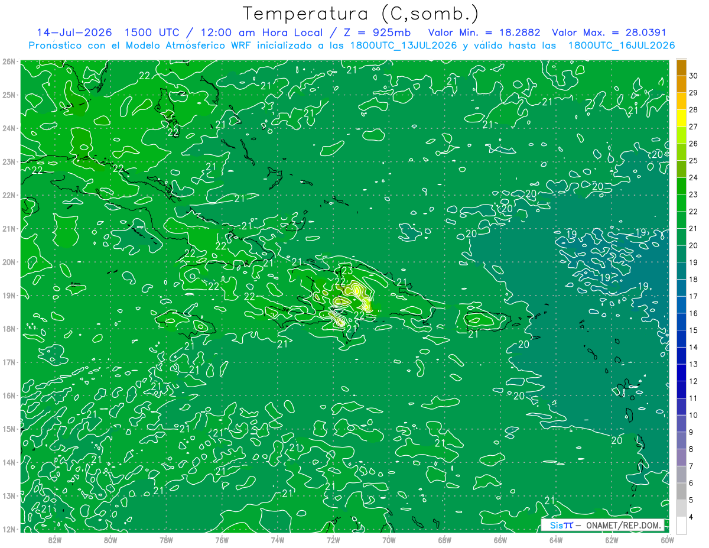Click the color bar label '10'
709x548 pixels.
(693, 415)
